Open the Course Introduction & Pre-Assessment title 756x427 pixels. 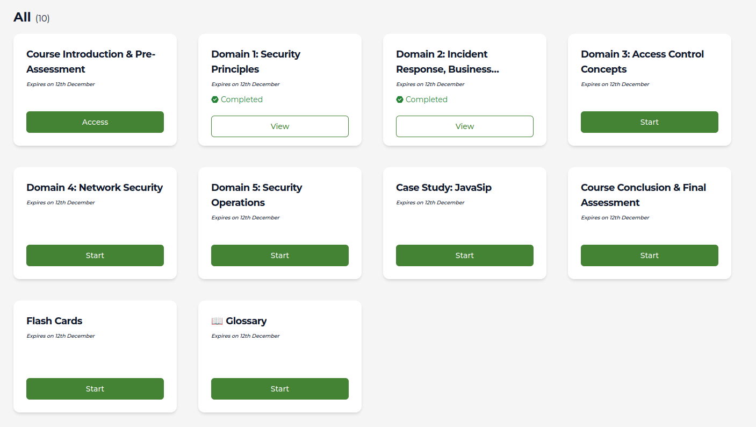pos(91,62)
